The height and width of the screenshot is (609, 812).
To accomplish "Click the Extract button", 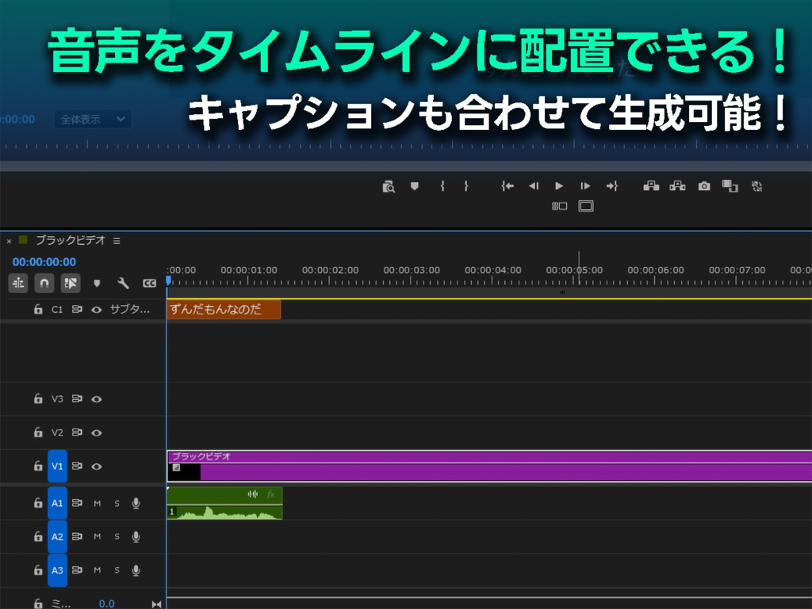I will tap(677, 186).
